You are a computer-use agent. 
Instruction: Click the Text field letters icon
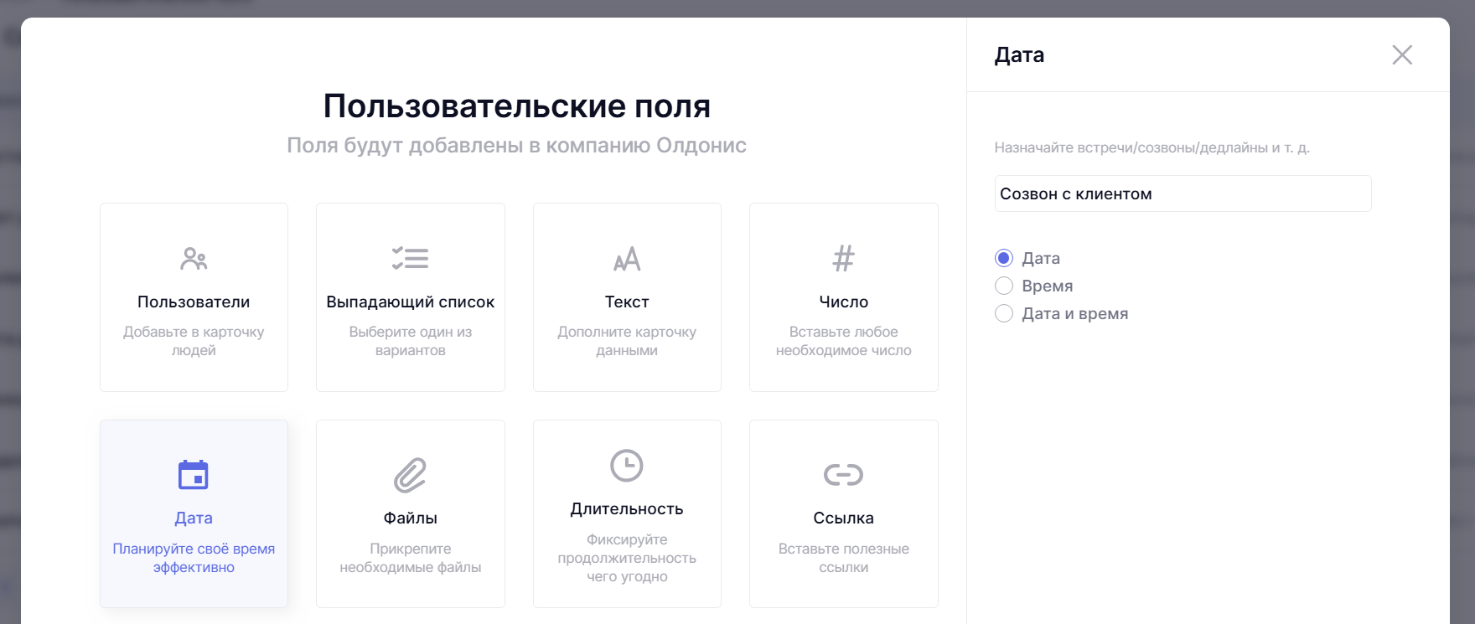pos(627,259)
